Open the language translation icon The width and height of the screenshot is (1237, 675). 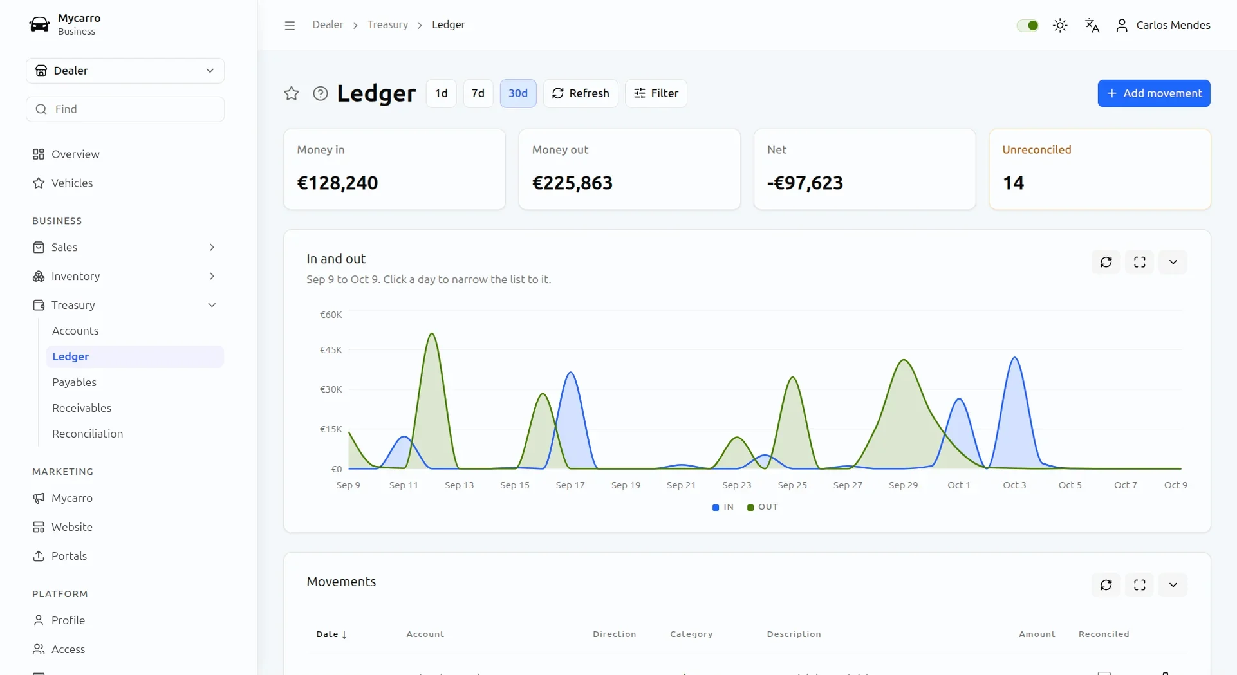coord(1092,25)
